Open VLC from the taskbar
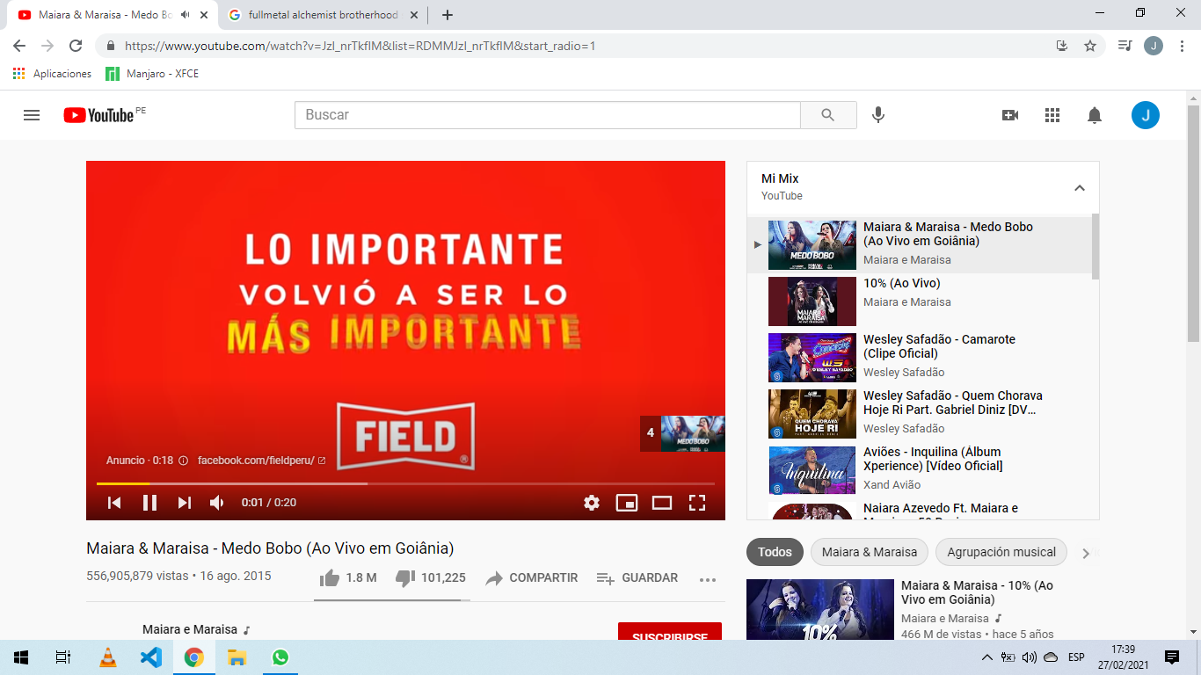 [x=107, y=657]
